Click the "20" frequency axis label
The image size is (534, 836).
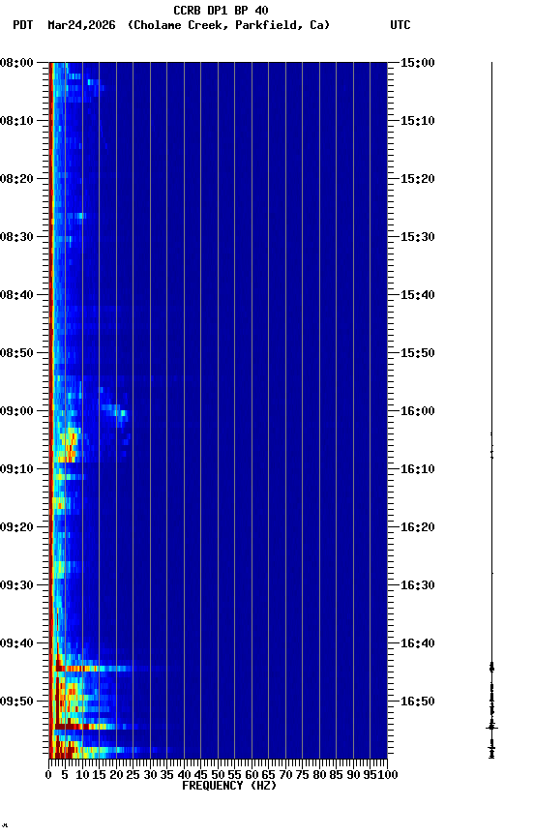tap(116, 775)
